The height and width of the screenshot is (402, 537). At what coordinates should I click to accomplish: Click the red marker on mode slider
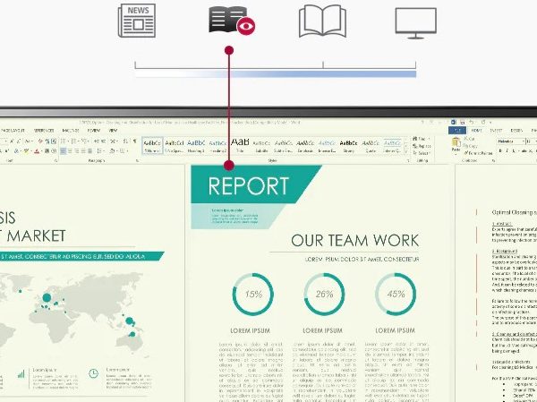(229, 51)
